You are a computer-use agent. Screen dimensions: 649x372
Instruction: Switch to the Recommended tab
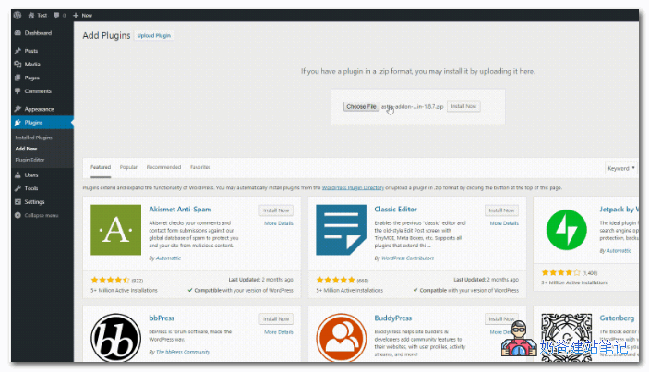pos(163,167)
